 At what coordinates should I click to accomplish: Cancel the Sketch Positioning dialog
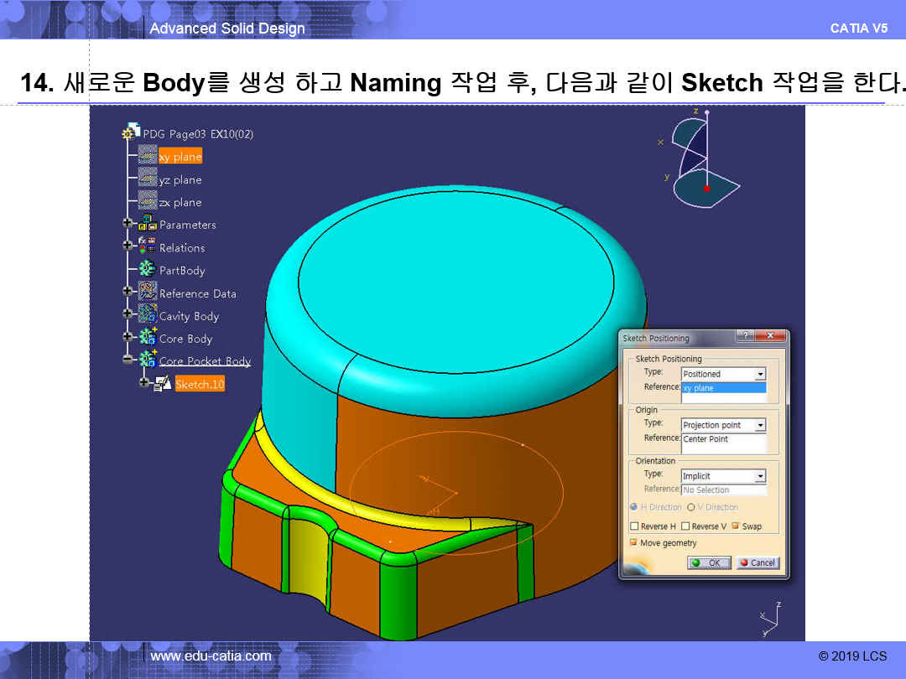click(x=758, y=562)
